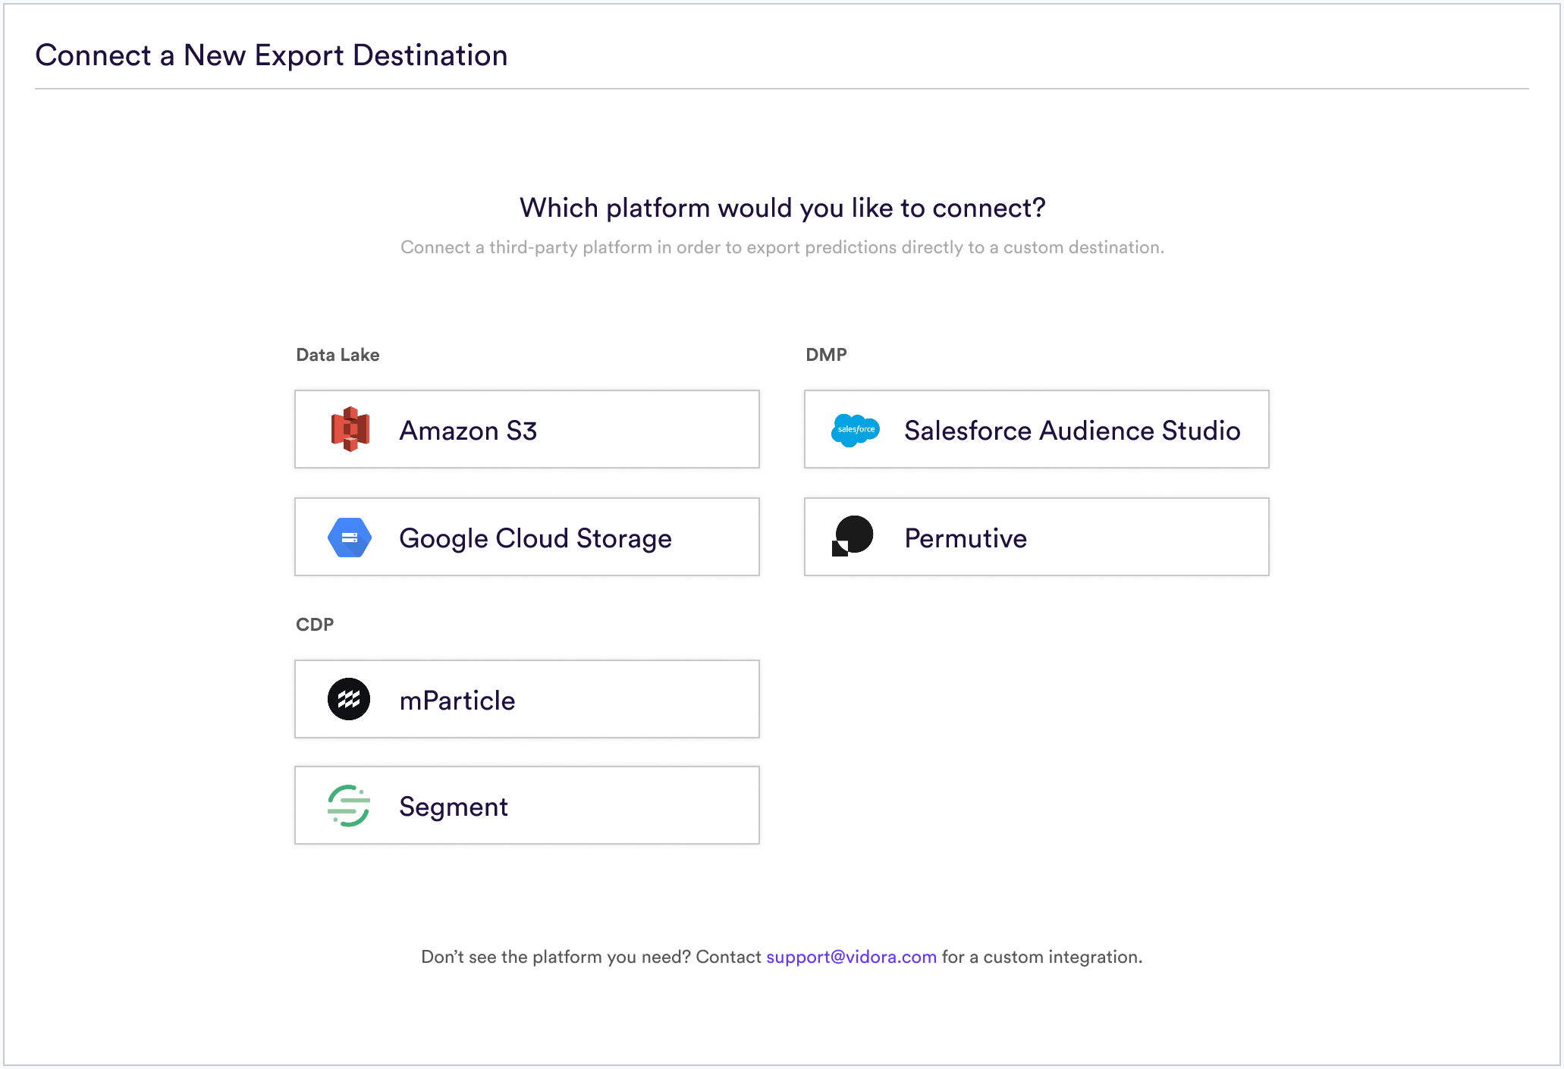Image resolution: width=1564 pixels, height=1069 pixels.
Task: Click the Google Cloud Storage hexagon icon
Action: [x=350, y=538]
